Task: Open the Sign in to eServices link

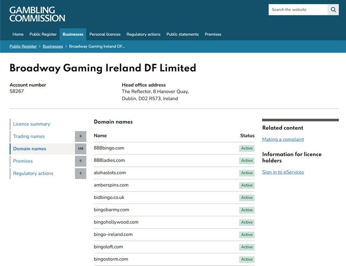Action: [283, 172]
